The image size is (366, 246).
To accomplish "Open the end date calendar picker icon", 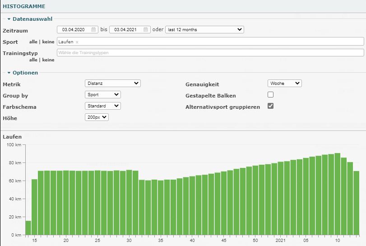I will tap(146, 30).
